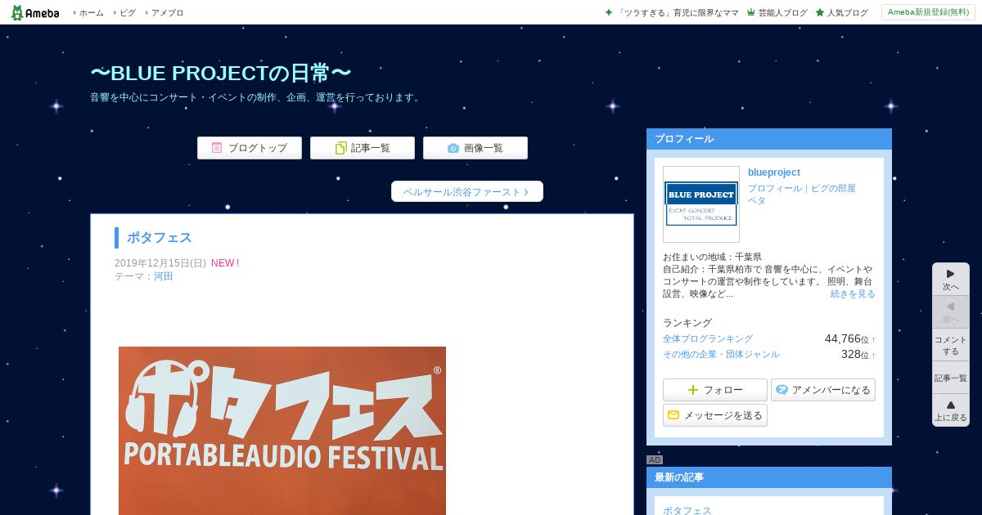Open the ポタフェス article title
The height and width of the screenshot is (515, 982).
160,238
